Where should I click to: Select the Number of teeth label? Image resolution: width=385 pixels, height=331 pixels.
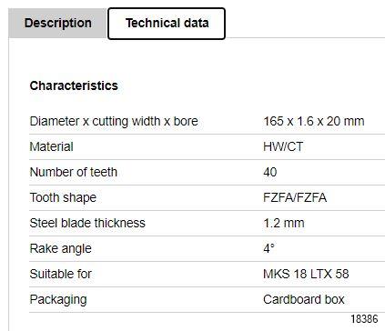74,173
